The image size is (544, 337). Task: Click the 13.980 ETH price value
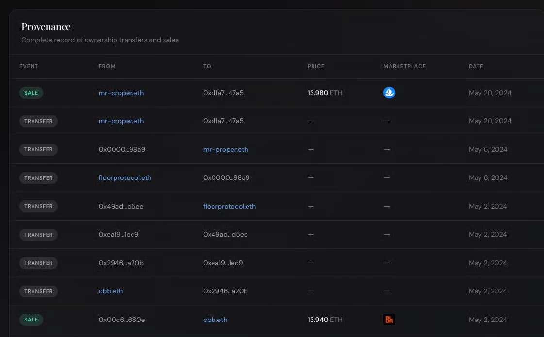click(324, 93)
